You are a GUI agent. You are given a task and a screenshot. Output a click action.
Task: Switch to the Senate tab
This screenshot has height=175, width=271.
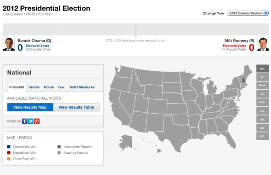[34, 87]
